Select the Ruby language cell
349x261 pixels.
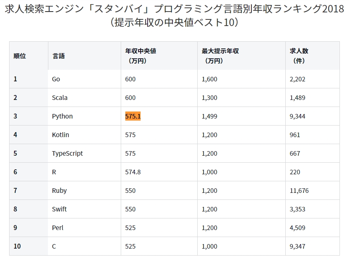pyautogui.click(x=59, y=191)
